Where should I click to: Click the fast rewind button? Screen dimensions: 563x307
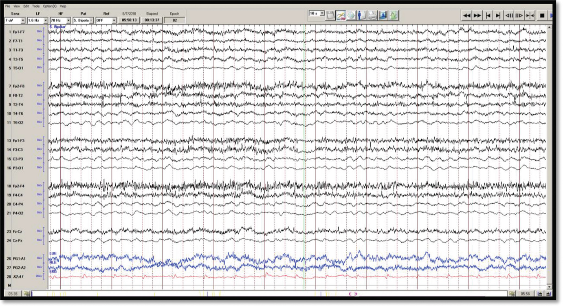[x=466, y=15]
